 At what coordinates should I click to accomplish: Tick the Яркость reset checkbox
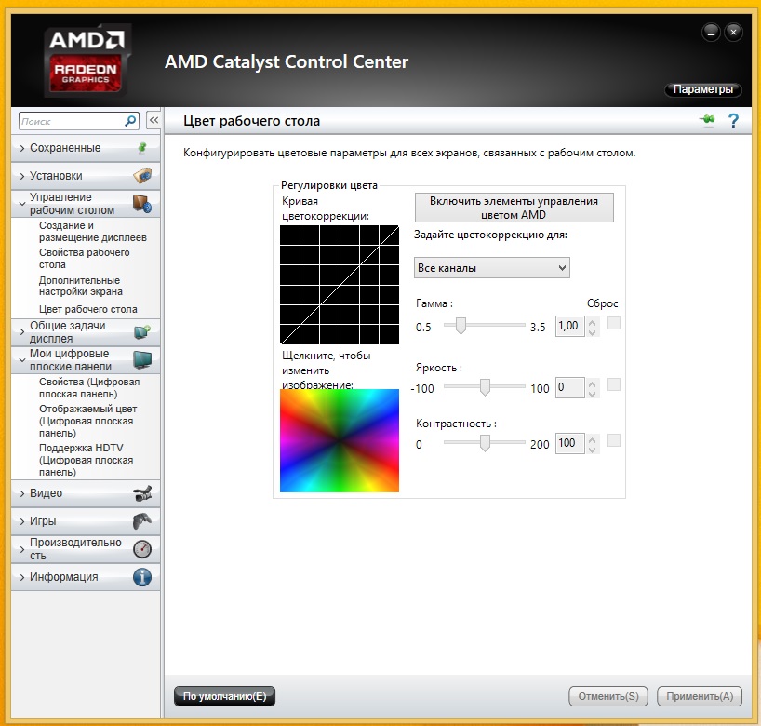pos(614,384)
